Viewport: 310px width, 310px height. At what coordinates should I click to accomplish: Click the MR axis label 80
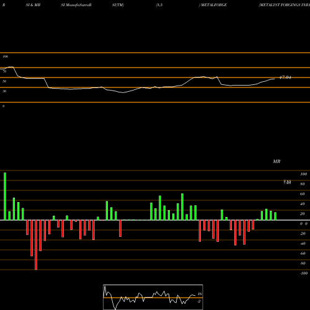pyautogui.click(x=303, y=184)
